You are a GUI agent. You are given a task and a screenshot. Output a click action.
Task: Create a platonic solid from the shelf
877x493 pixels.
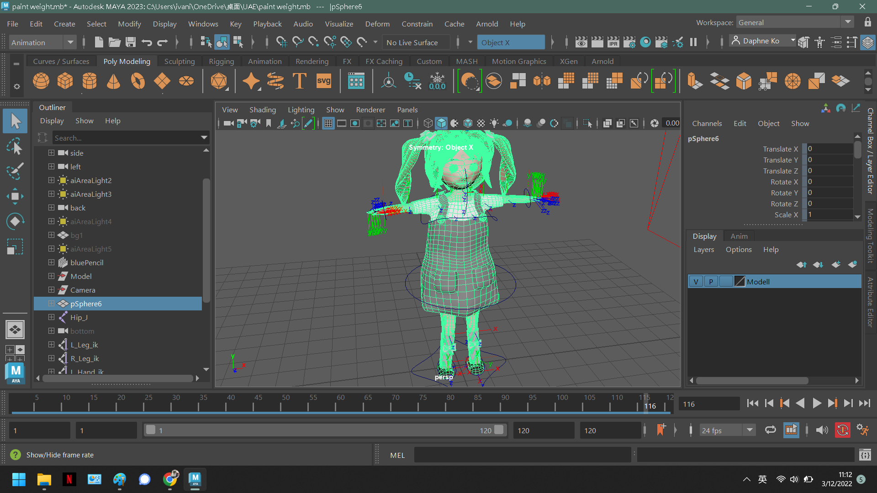click(219, 81)
